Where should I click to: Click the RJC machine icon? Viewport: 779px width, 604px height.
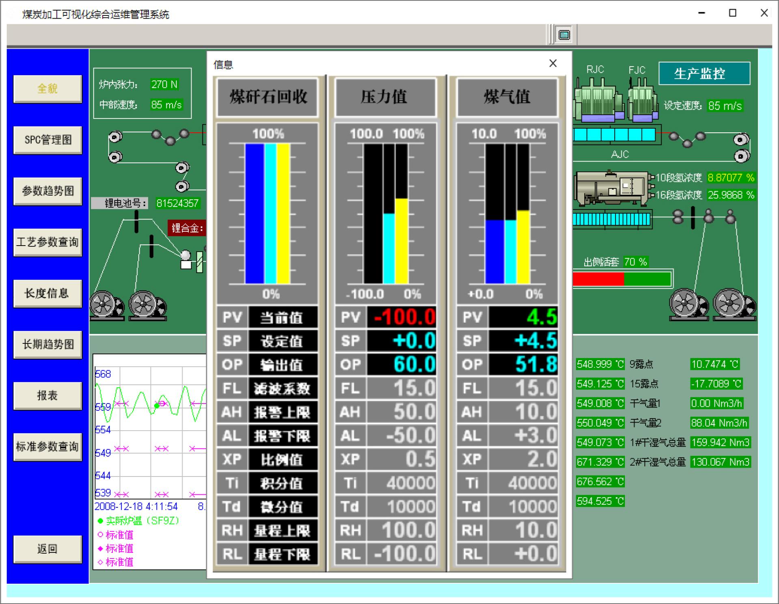click(x=598, y=99)
